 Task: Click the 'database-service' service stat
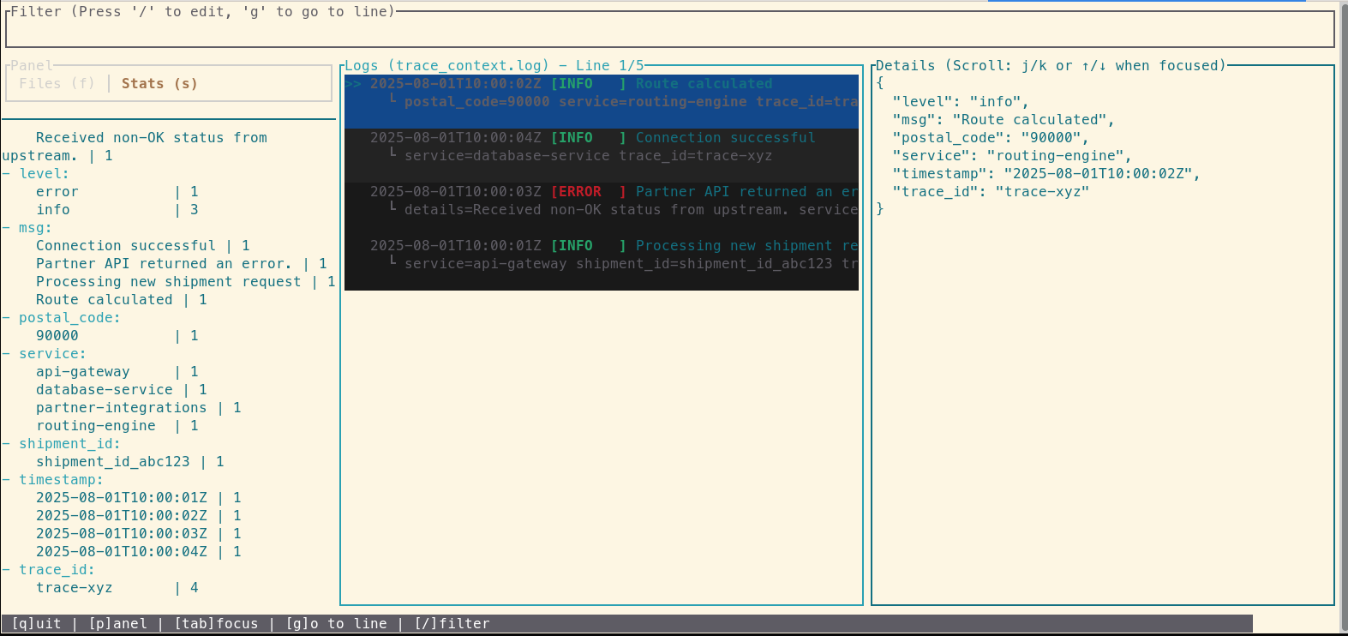(x=122, y=389)
